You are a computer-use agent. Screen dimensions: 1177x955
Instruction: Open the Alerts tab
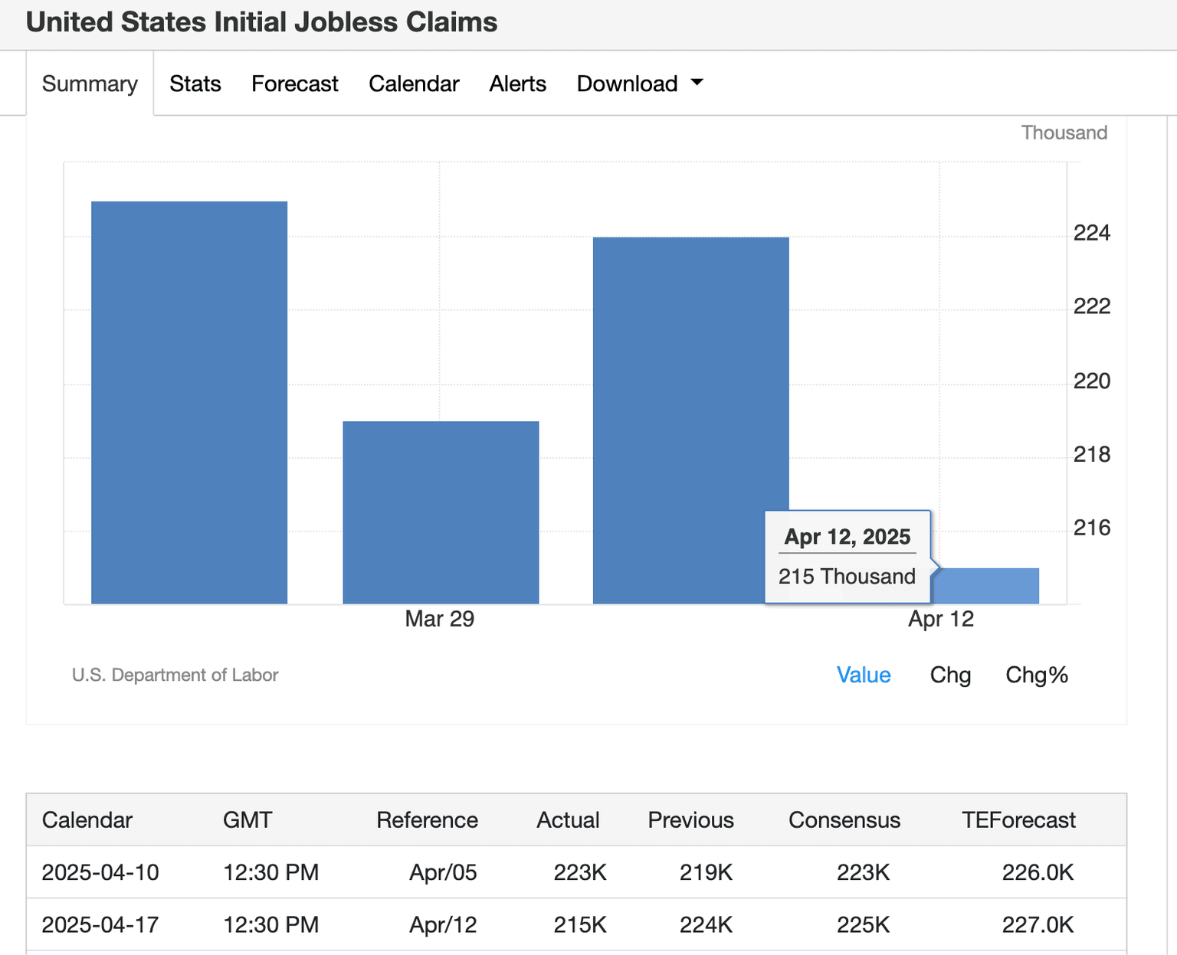[517, 83]
